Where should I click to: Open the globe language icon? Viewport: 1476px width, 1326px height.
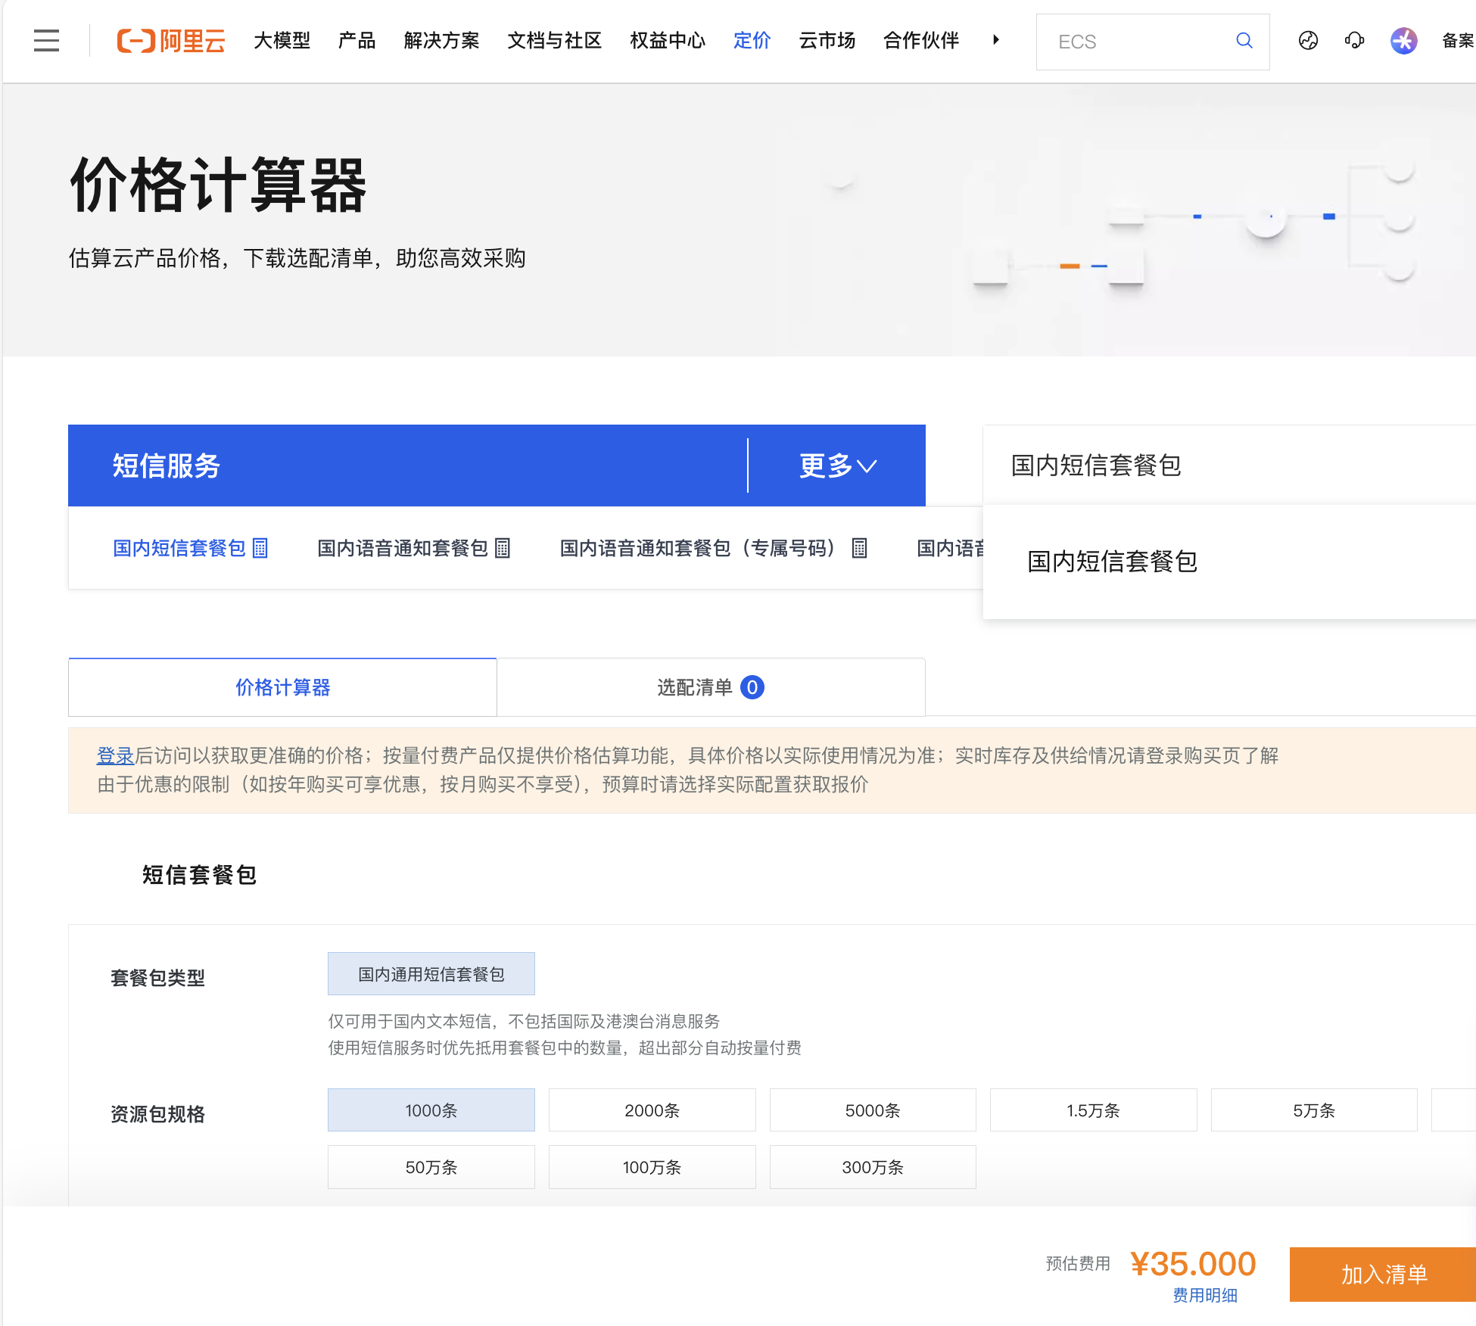click(1308, 41)
